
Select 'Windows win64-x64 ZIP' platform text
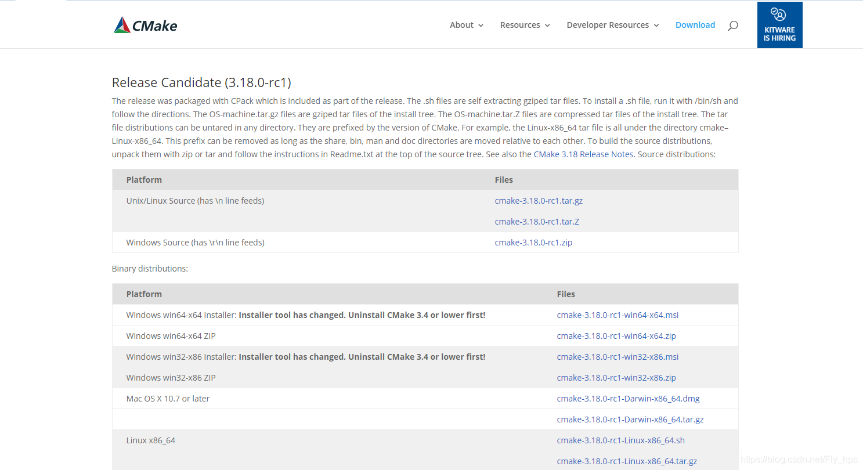[171, 336]
